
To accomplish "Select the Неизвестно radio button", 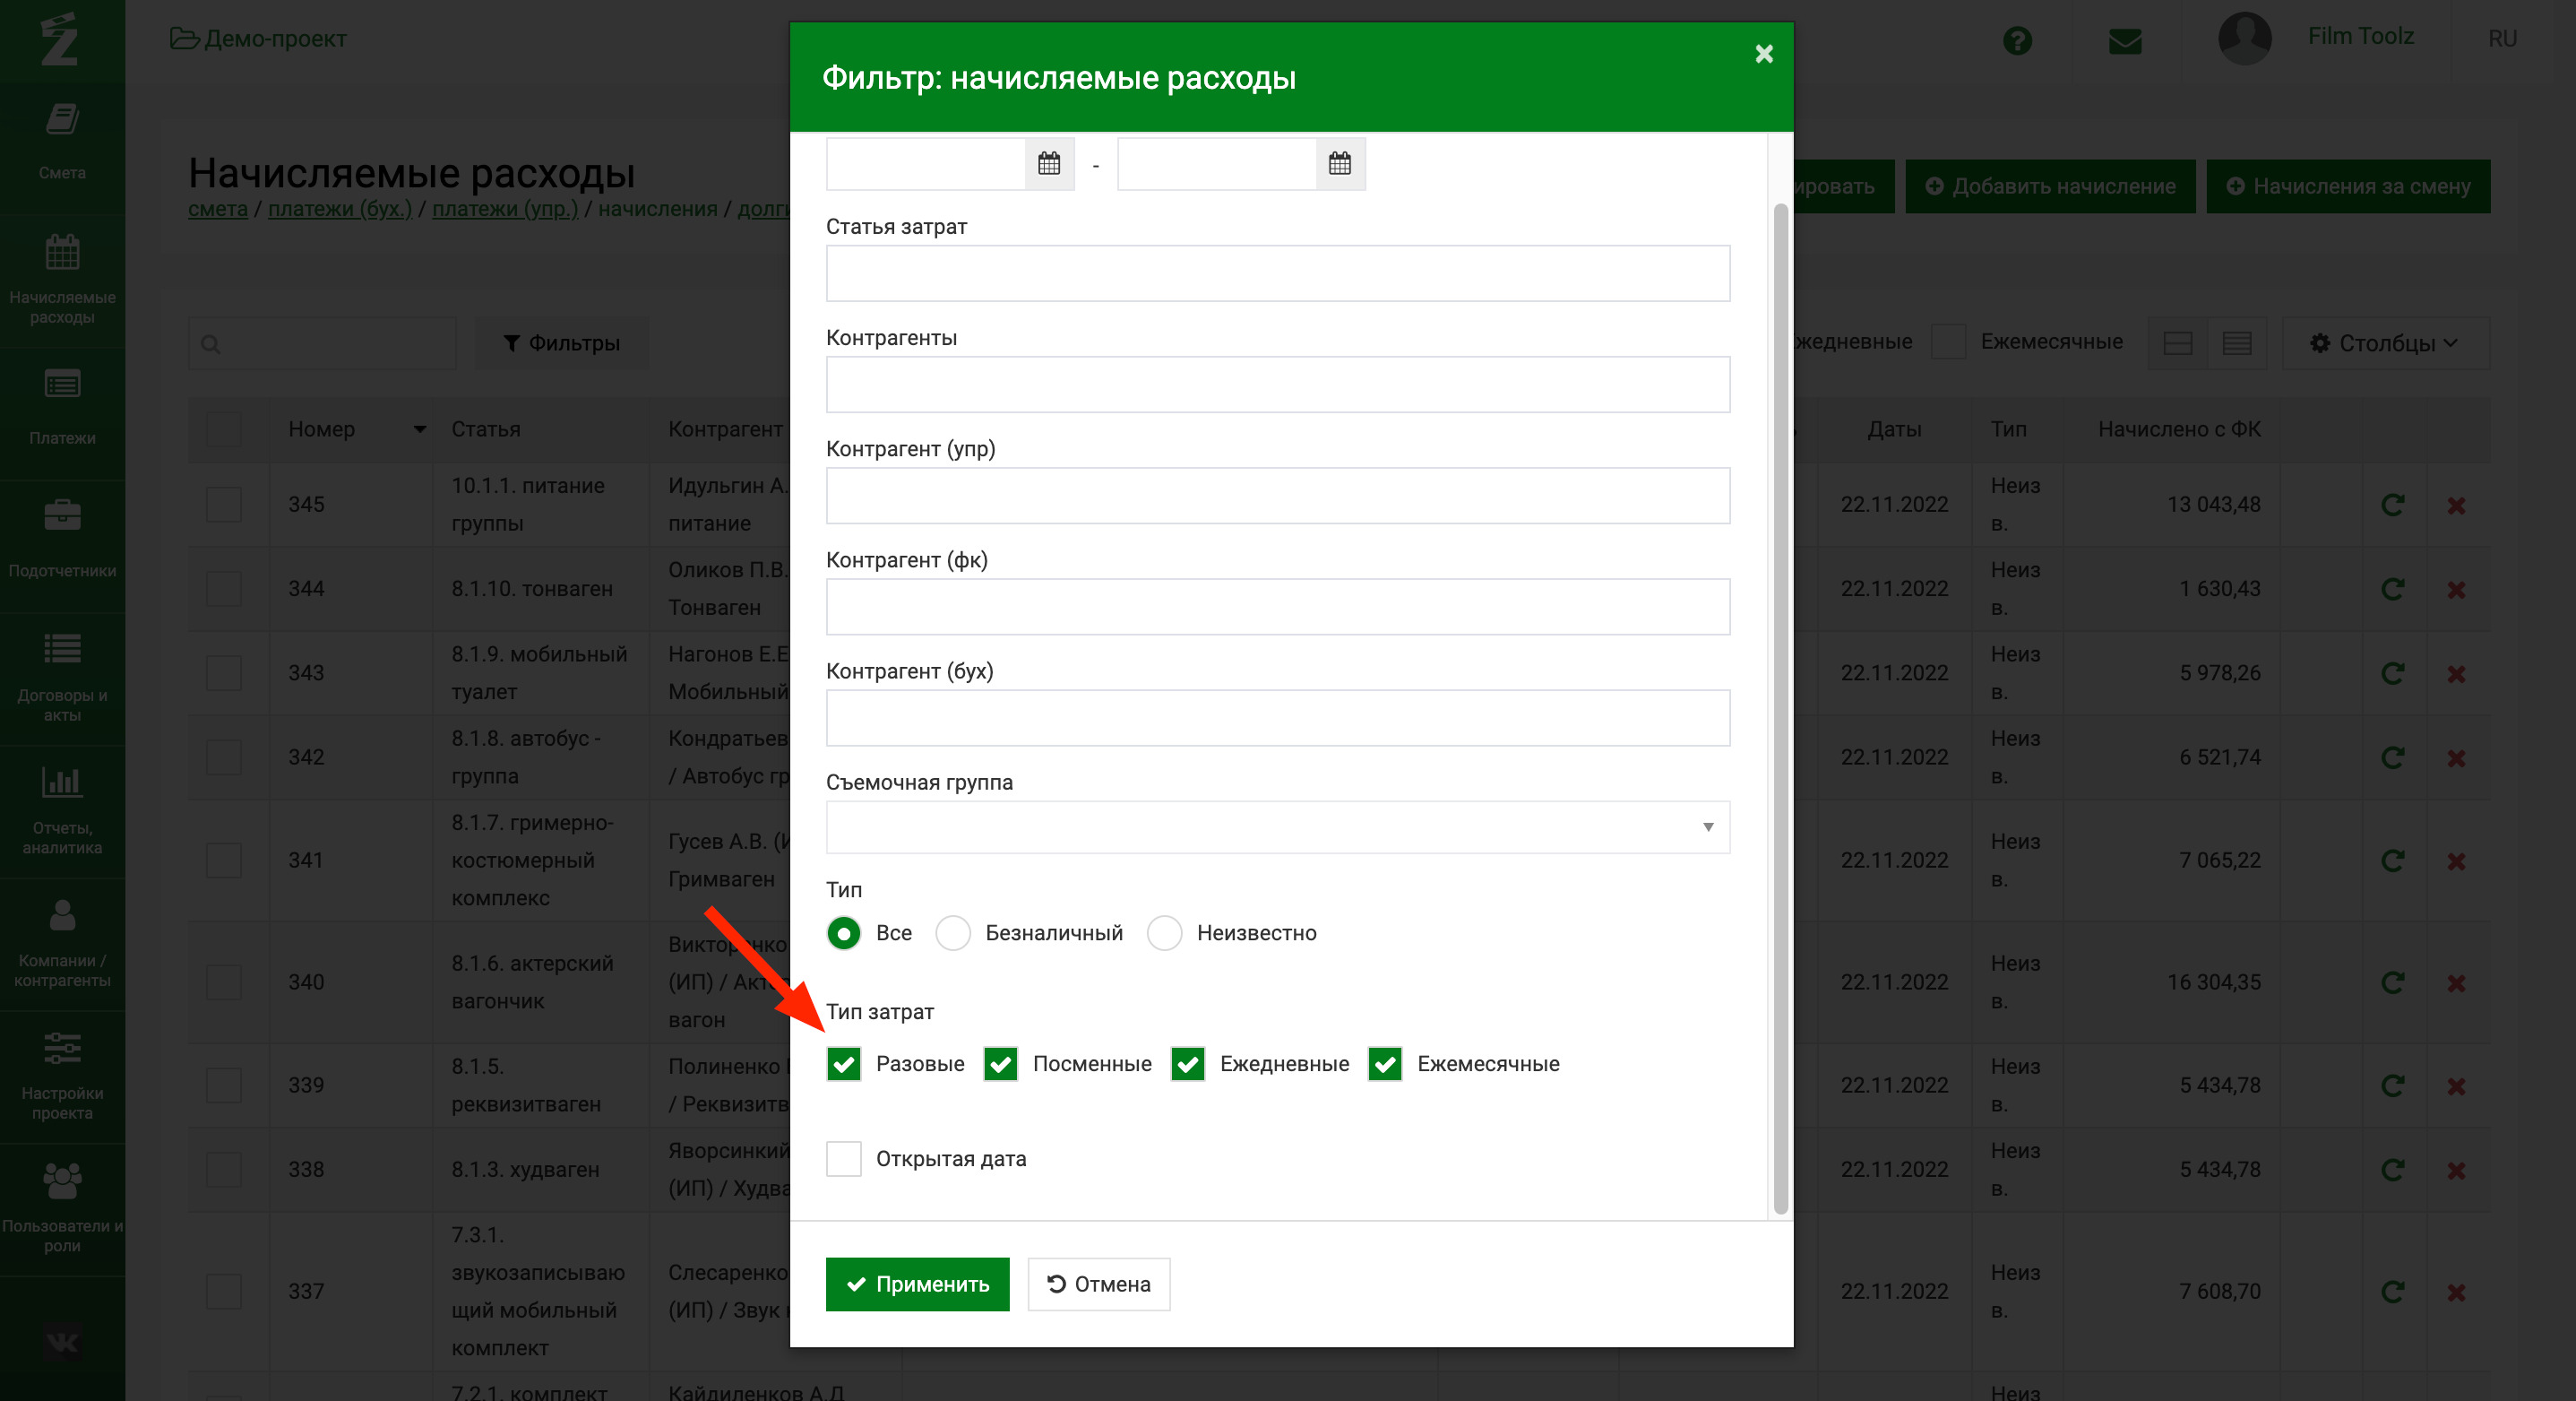I will [1165, 933].
